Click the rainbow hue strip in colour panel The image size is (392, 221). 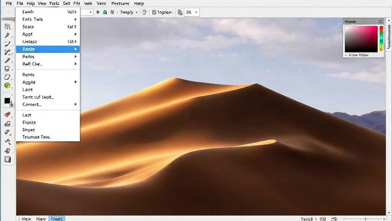click(381, 39)
